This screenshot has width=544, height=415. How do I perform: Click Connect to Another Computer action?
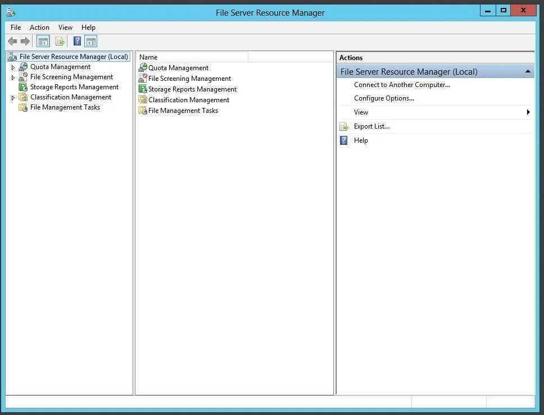(402, 85)
